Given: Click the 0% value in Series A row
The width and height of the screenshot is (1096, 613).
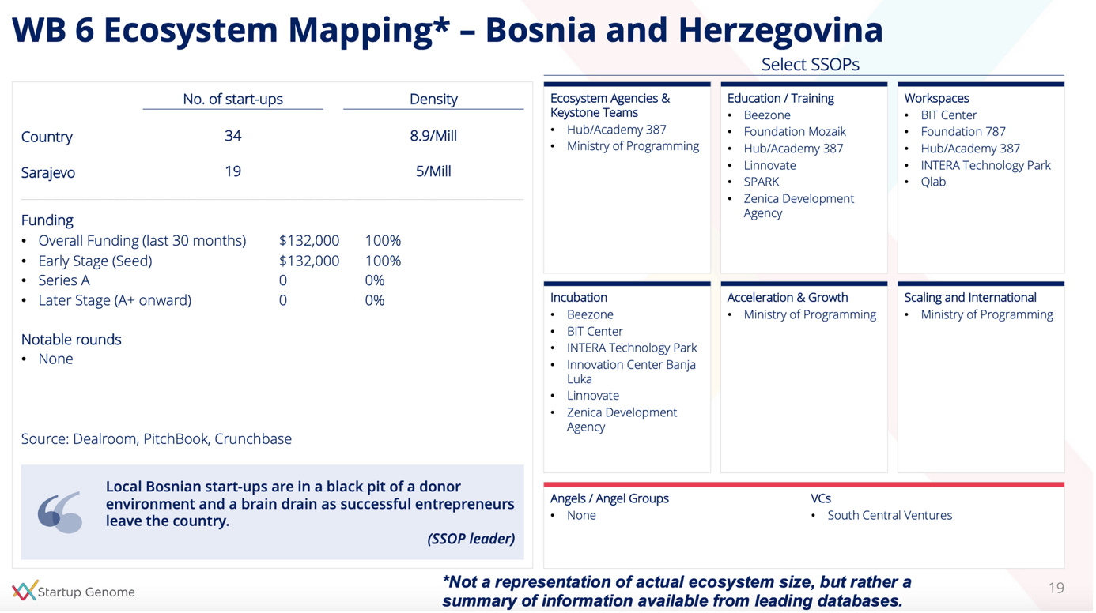Looking at the screenshot, I should pyautogui.click(x=375, y=280).
